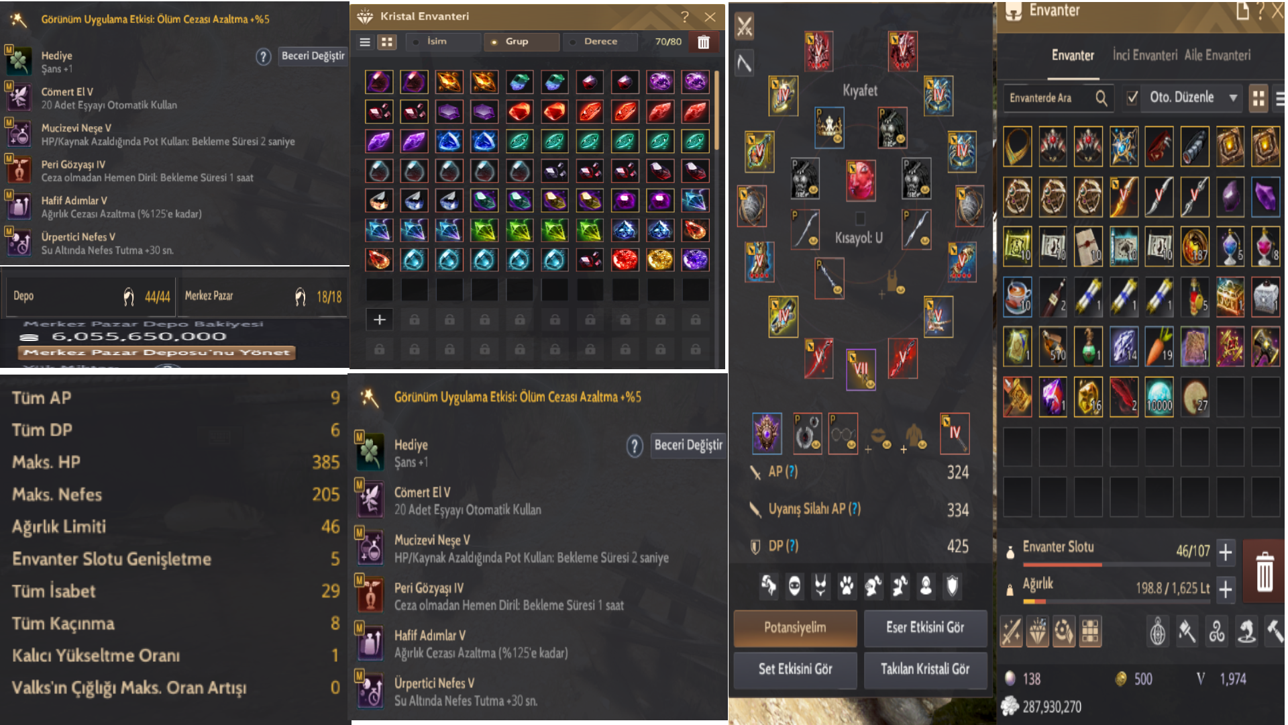Switch to the Aile Envanteri tab
Viewport: 1288px width, 725px height.
(x=1218, y=55)
